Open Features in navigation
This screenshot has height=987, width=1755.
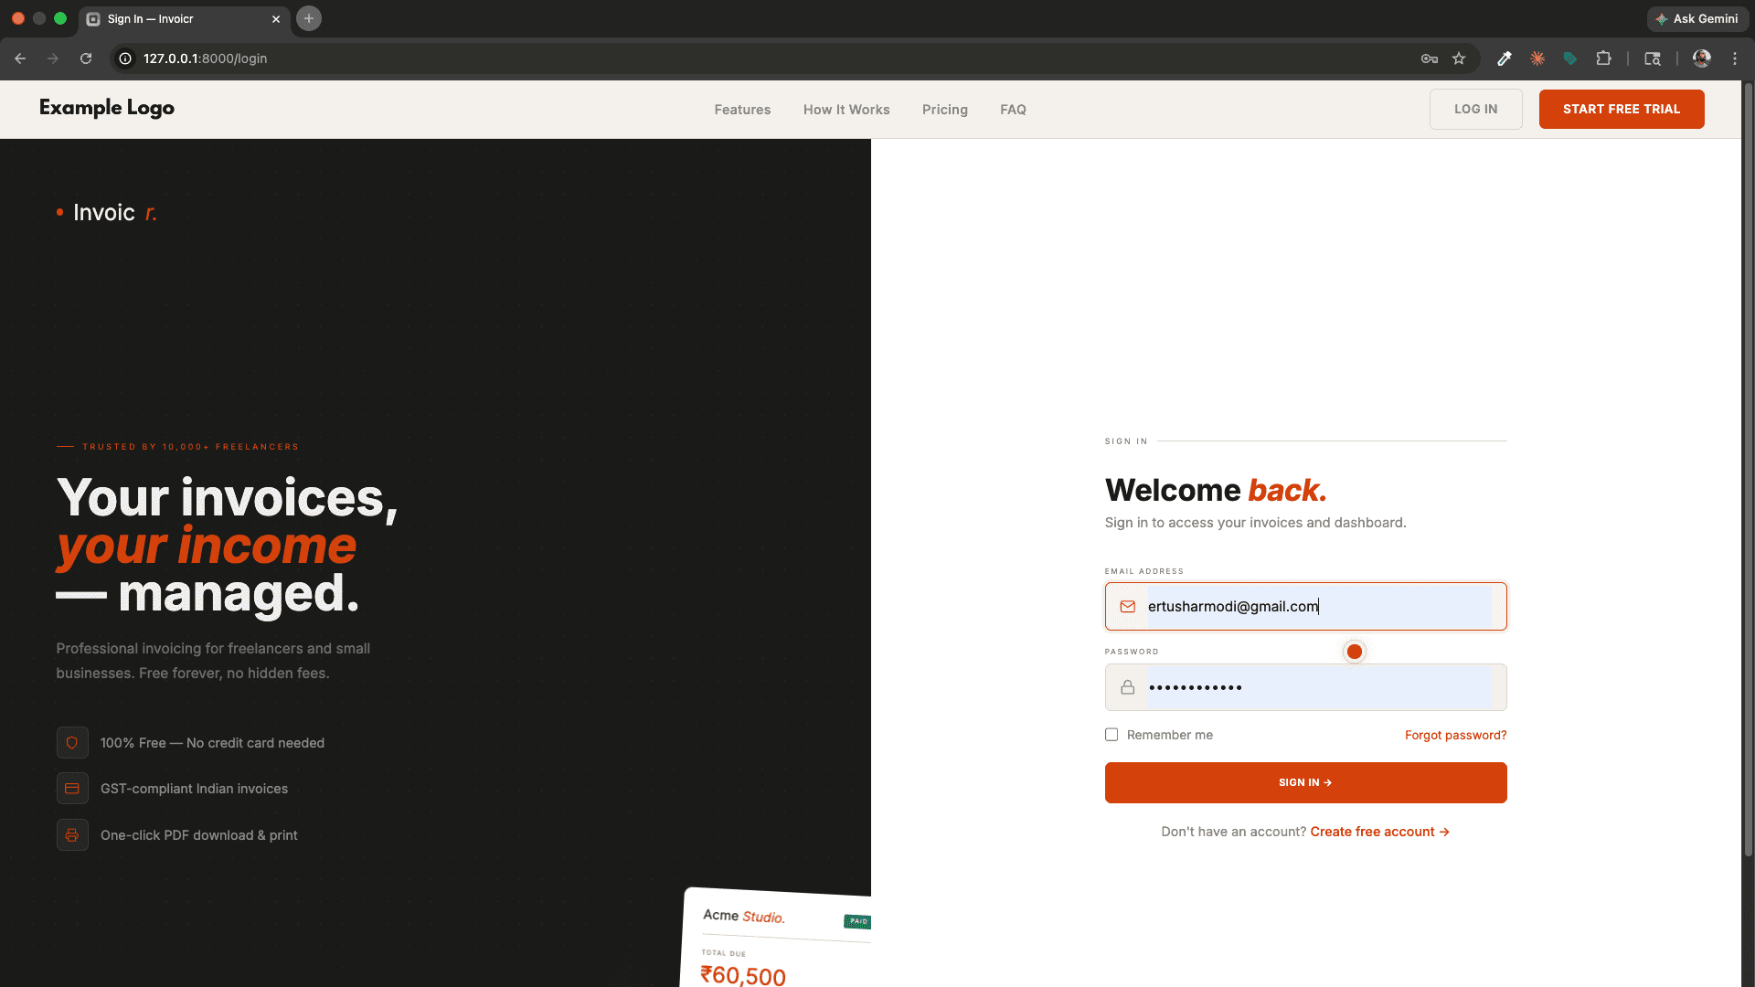point(742,110)
